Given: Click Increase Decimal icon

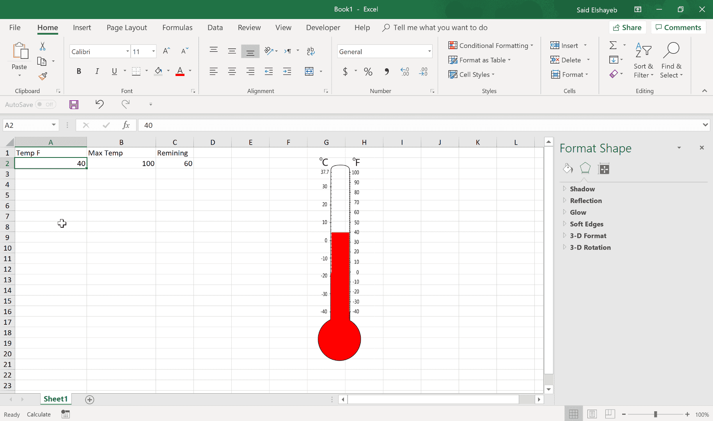Looking at the screenshot, I should tap(405, 71).
